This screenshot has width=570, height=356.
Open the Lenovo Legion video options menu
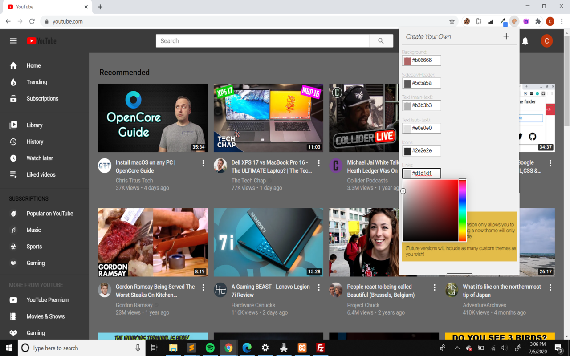coord(319,287)
